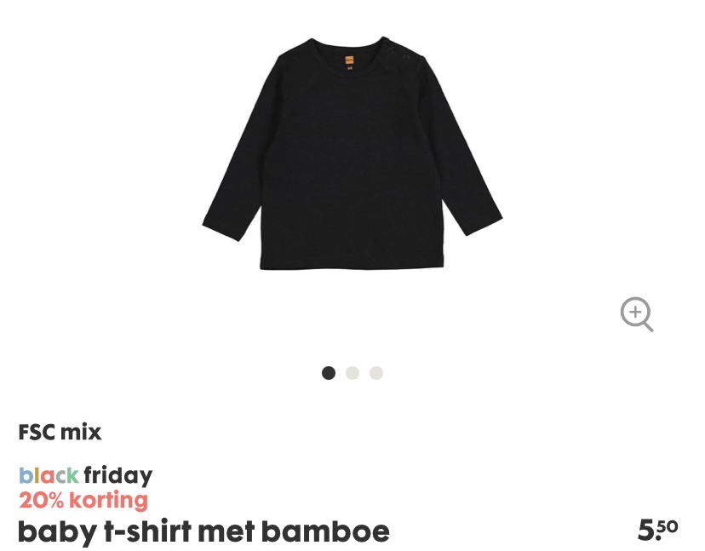Screen dimensions: 705x551
Task: Click the bottom hem of the shirt
Action: coord(352,265)
